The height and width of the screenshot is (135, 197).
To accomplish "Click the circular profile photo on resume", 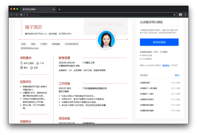I will pyautogui.click(x=106, y=40).
